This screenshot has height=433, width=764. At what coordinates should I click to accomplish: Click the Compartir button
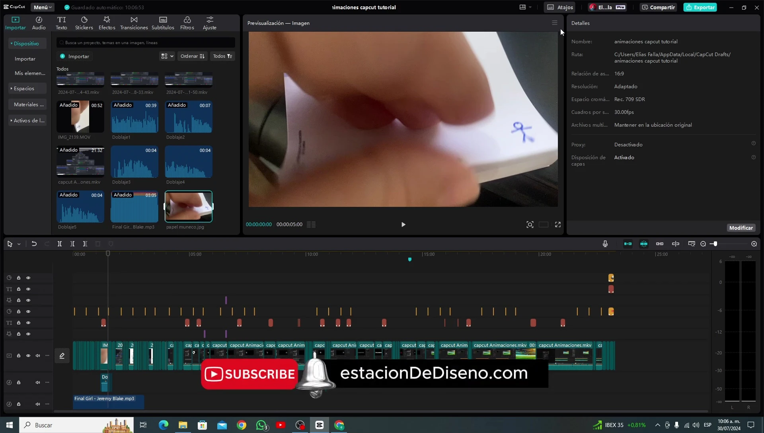(658, 7)
